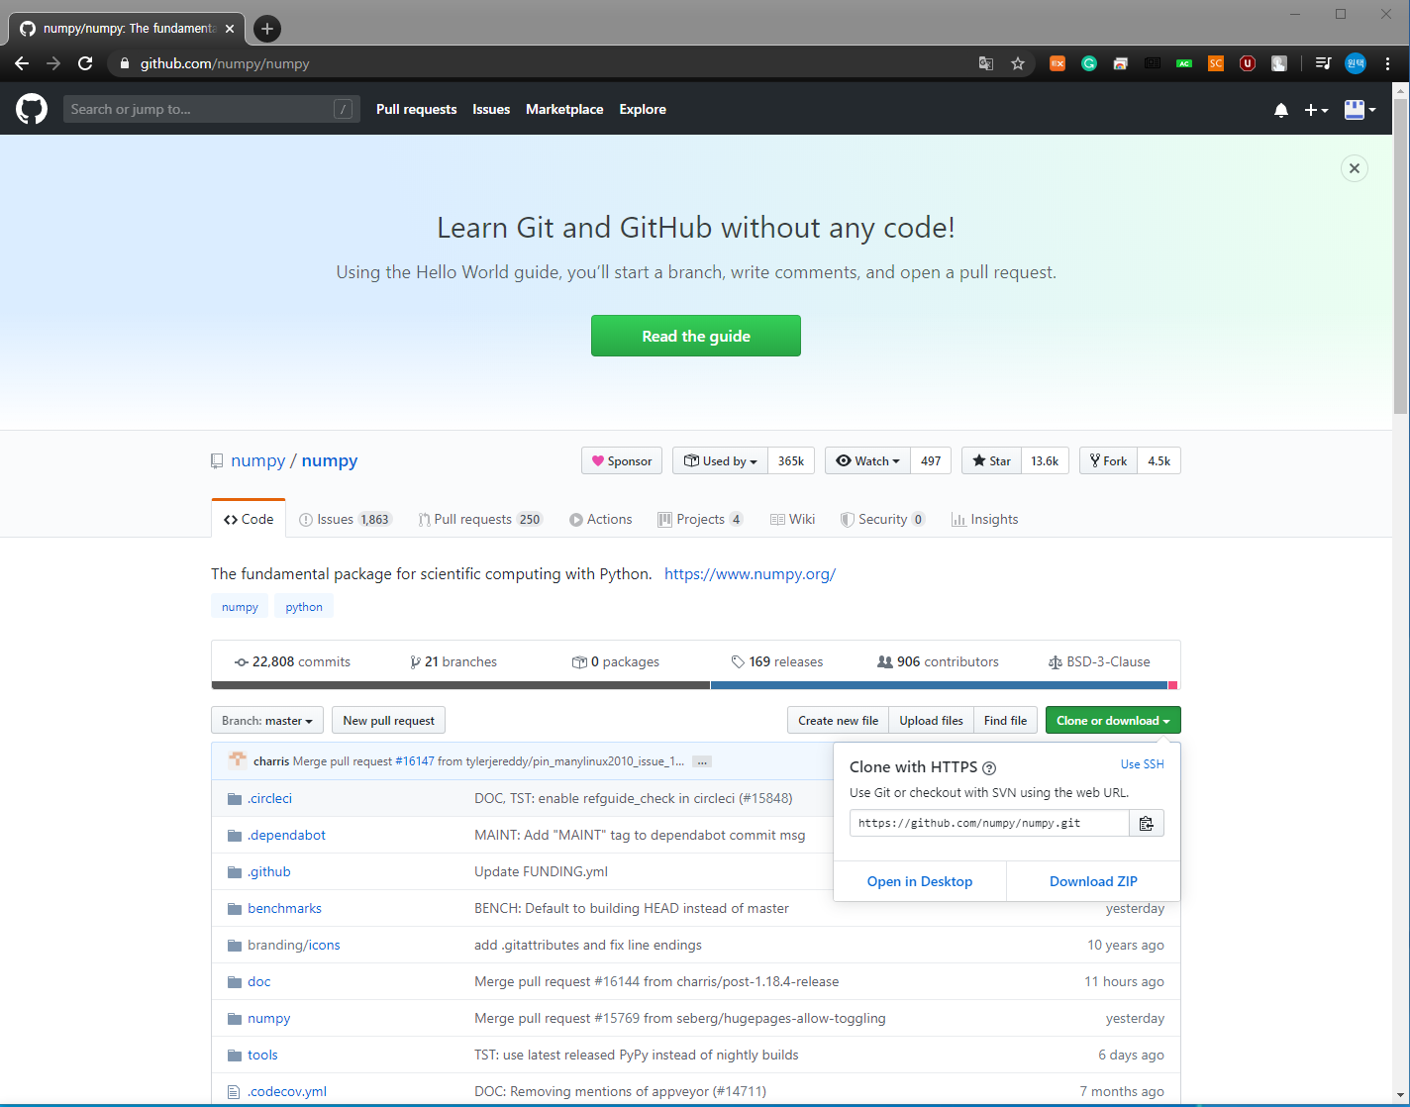1410x1107 pixels.
Task: Select the clone URL text field
Action: [x=989, y=823]
